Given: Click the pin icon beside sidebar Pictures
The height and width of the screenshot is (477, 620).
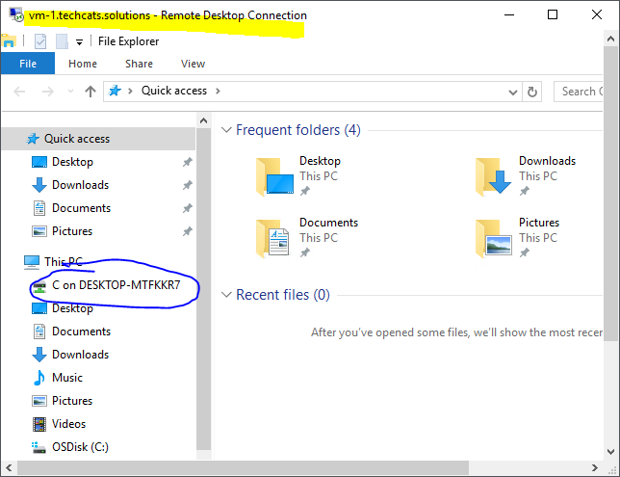Looking at the screenshot, I should coord(188,231).
